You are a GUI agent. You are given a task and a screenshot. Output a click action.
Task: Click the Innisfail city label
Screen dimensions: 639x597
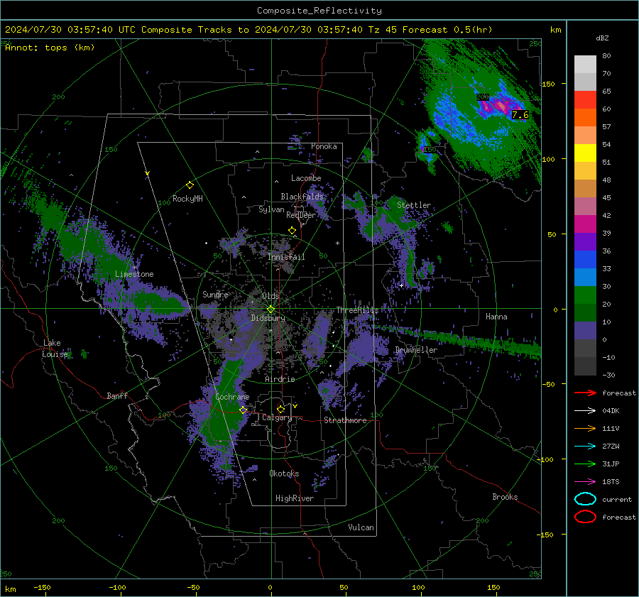pyautogui.click(x=286, y=257)
